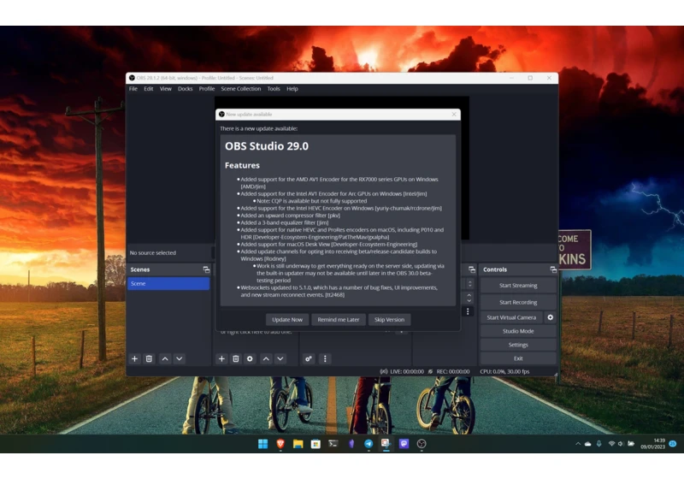Move the source up in the Sources panel
Screen dimensions: 684x479
(266, 358)
